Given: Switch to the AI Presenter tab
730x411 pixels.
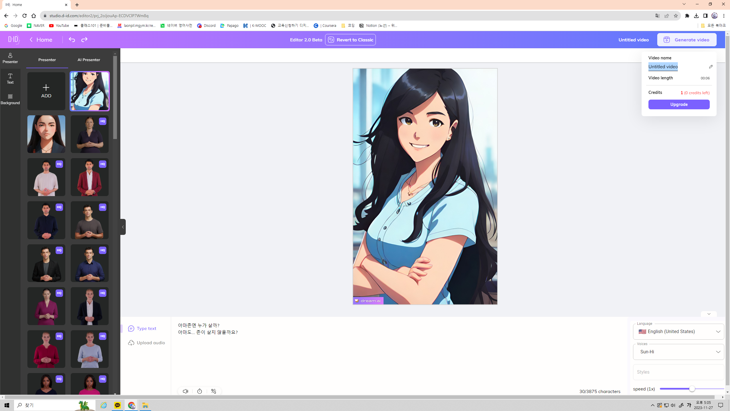Looking at the screenshot, I should [x=89, y=60].
